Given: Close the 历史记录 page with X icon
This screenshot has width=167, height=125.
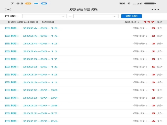Looking at the screenshot, I should point(8,9).
